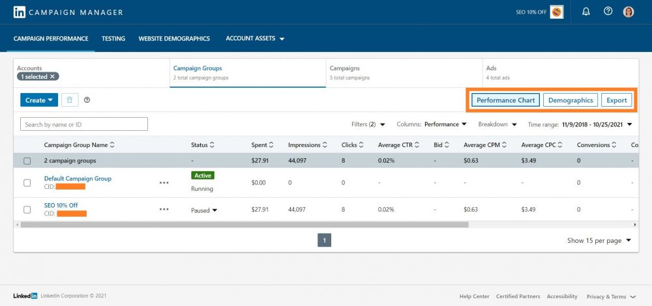Screen dimensions: 652x306
Task: Click the SEO 10% OFF account logo
Action: click(x=556, y=12)
